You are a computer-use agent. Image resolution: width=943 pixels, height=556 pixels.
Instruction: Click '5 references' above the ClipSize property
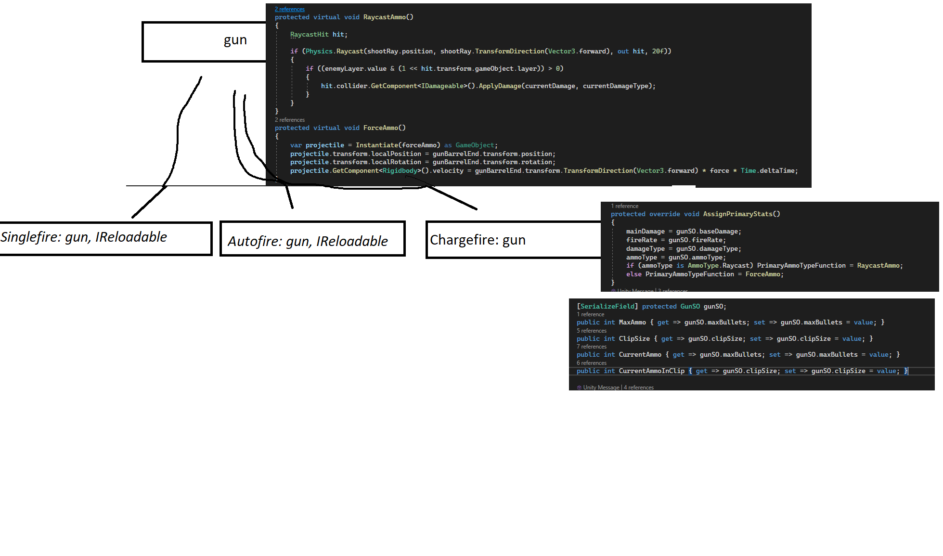(x=591, y=330)
